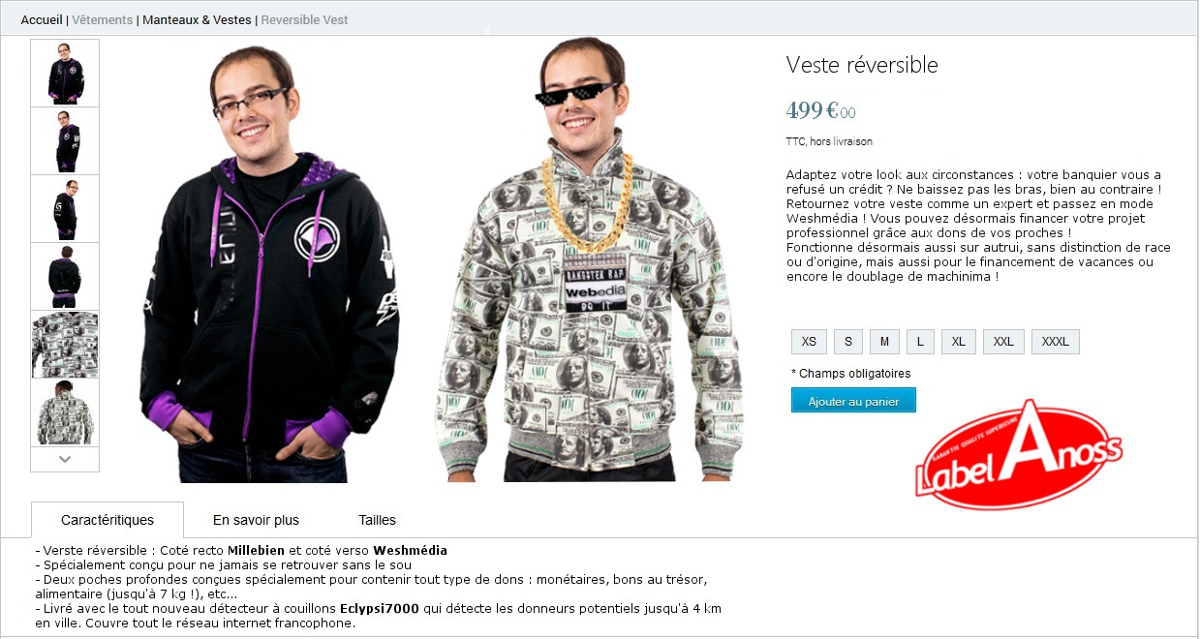
Task: Click the Label Anoss quality badge
Action: 1018,454
